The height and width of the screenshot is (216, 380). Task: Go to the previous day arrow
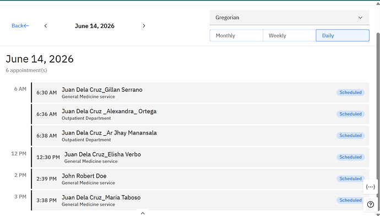coord(46,26)
